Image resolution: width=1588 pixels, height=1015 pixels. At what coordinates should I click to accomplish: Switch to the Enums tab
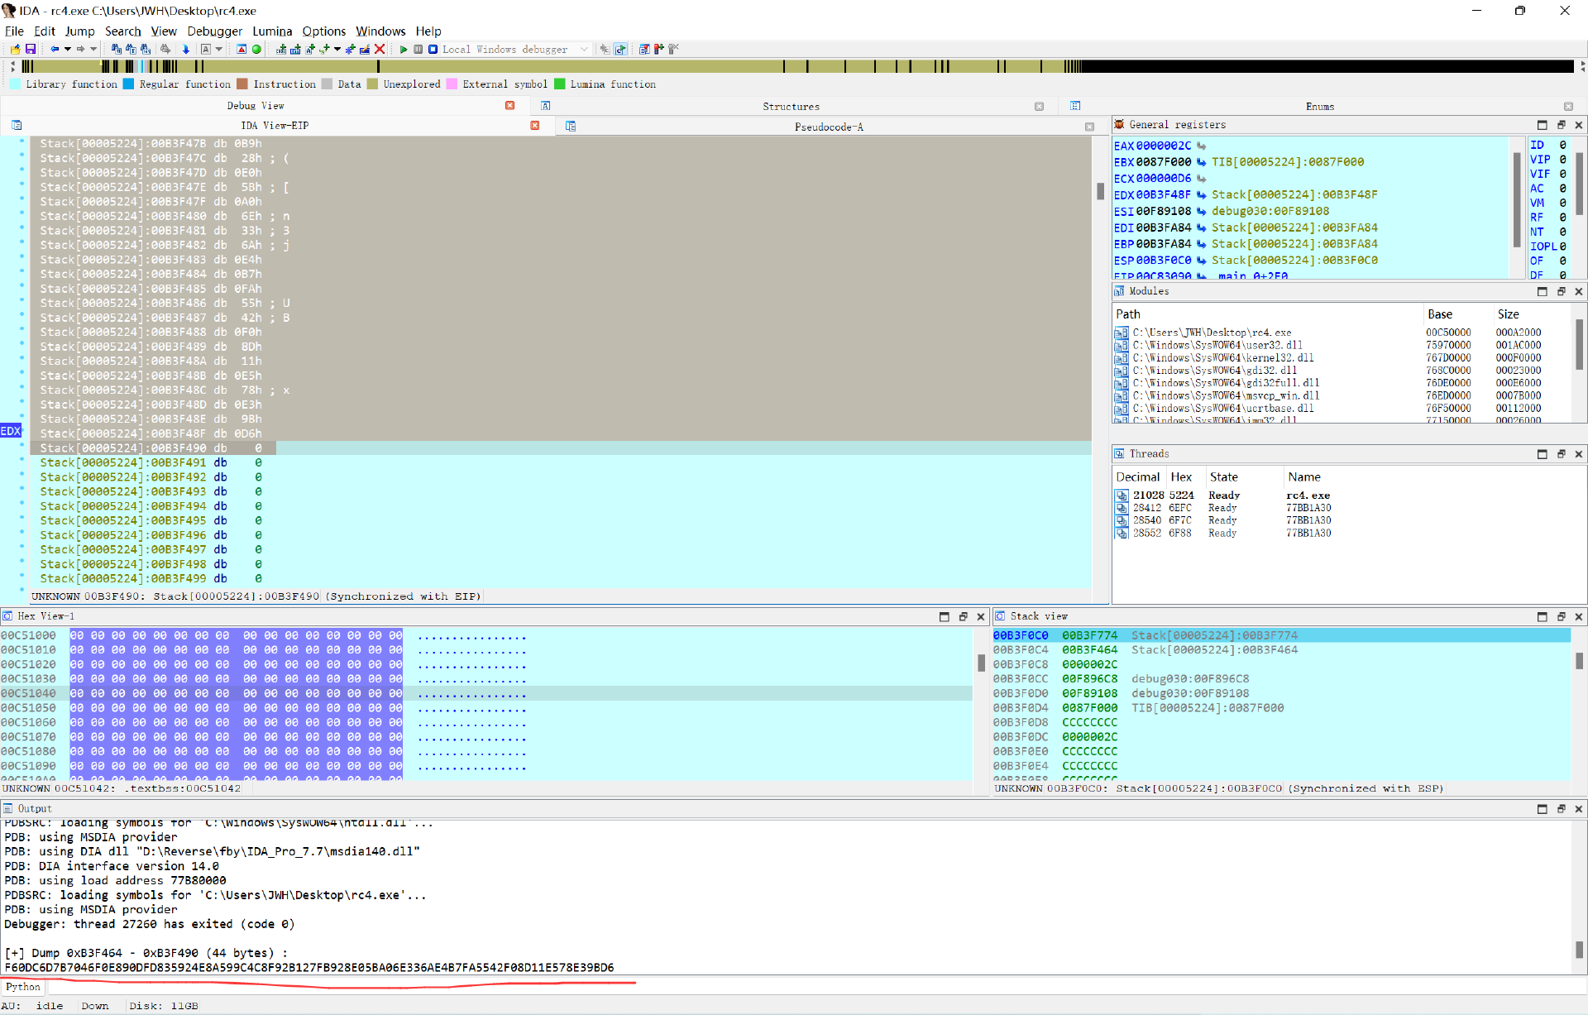pos(1320,106)
